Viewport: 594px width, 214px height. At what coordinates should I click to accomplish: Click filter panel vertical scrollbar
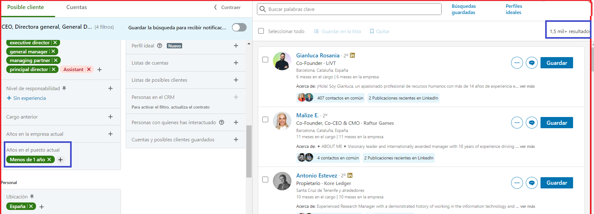(249, 151)
